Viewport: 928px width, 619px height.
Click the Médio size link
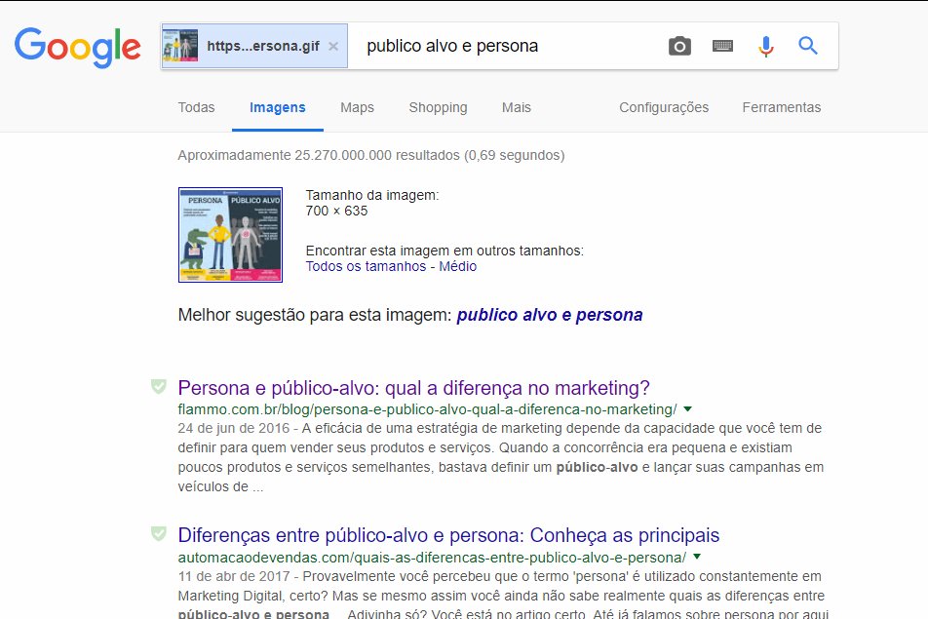(x=458, y=266)
